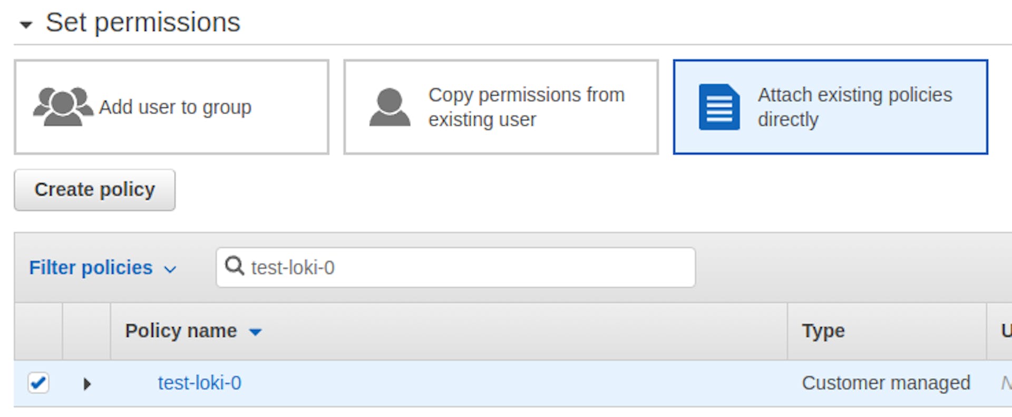Viewport: 1012px width, 417px height.
Task: Click the Type column header
Action: 823,331
